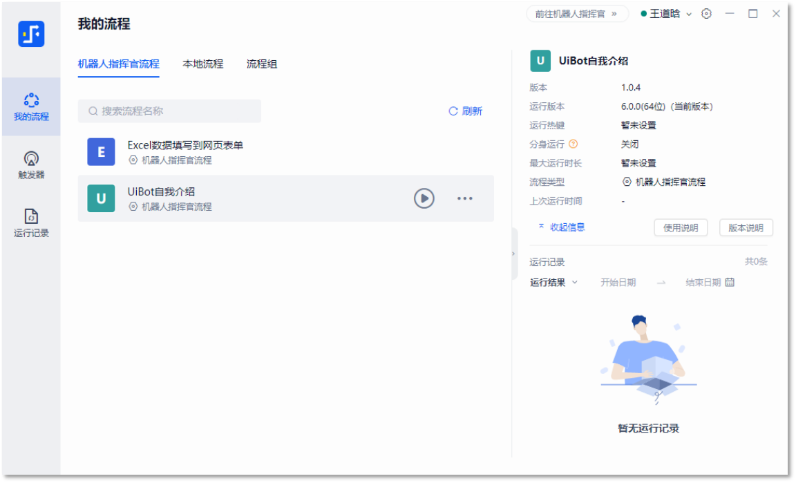The image size is (796, 483).
Task: Minimize the window
Action: click(x=730, y=14)
